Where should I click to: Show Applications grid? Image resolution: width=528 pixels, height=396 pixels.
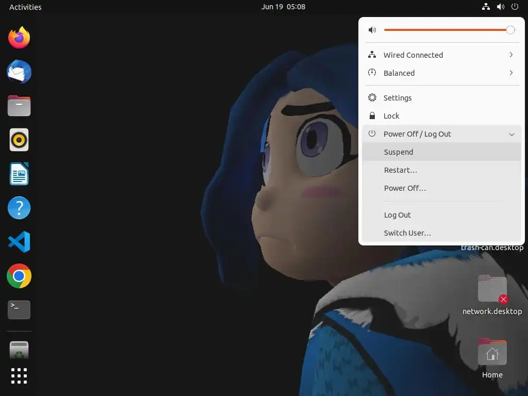tap(19, 376)
